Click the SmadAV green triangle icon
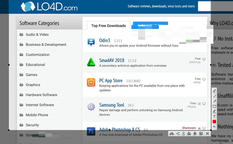This screenshot has height=144, width=233. click(x=91, y=62)
